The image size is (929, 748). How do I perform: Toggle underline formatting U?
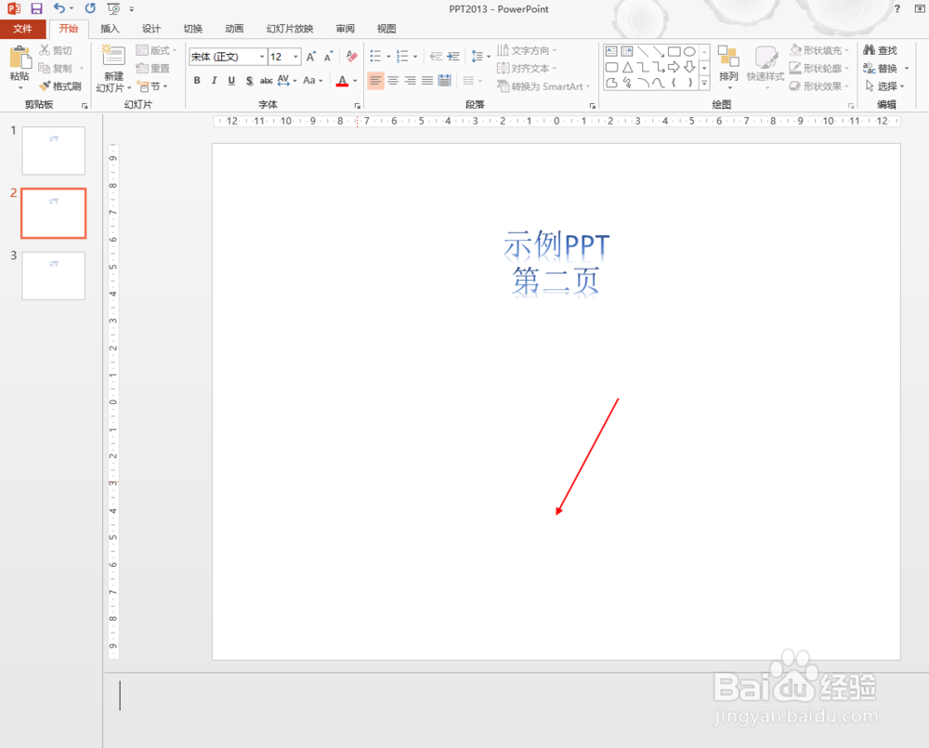(x=231, y=81)
